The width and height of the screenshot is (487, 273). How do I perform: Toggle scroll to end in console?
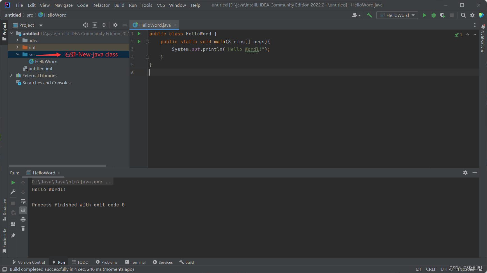pyautogui.click(x=23, y=210)
